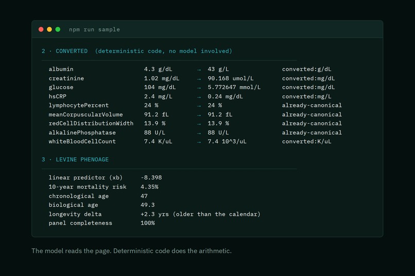Click the '1.02 mg/dL' value
The image size is (415, 276).
point(162,79)
